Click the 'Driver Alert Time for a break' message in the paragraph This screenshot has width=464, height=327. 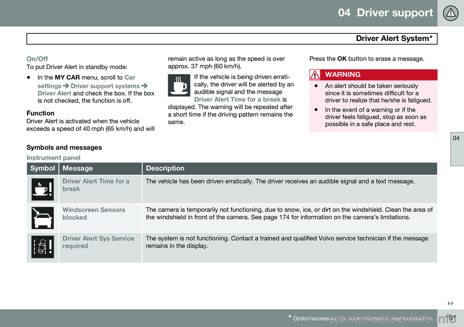tap(237, 100)
